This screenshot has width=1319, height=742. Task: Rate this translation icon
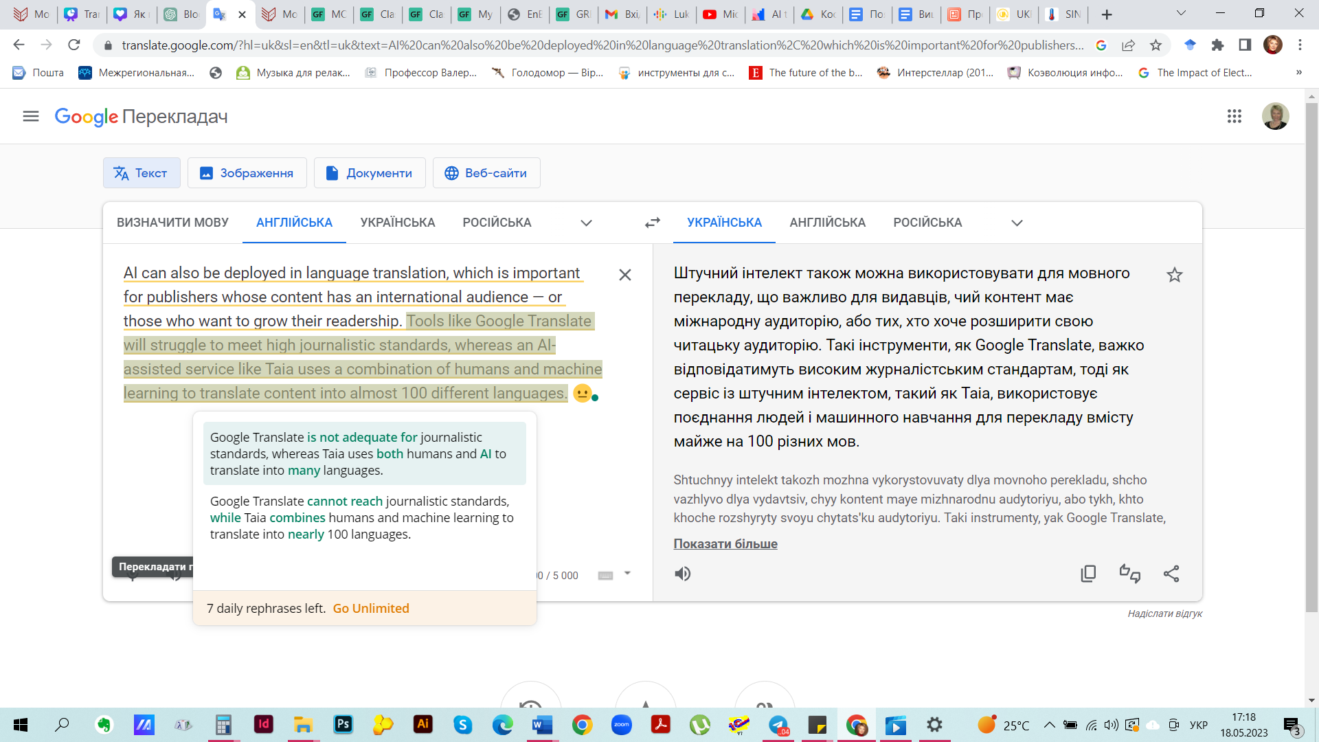point(1130,574)
